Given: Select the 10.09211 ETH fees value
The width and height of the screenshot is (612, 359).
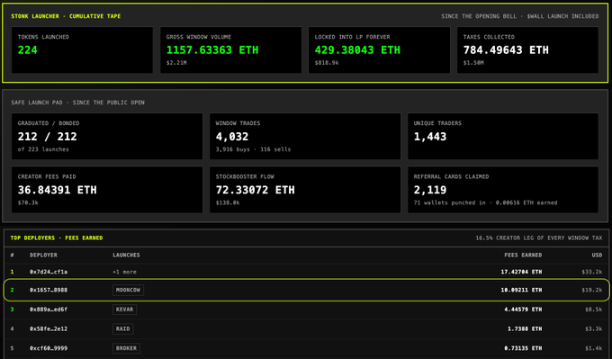Looking at the screenshot, I should (521, 290).
